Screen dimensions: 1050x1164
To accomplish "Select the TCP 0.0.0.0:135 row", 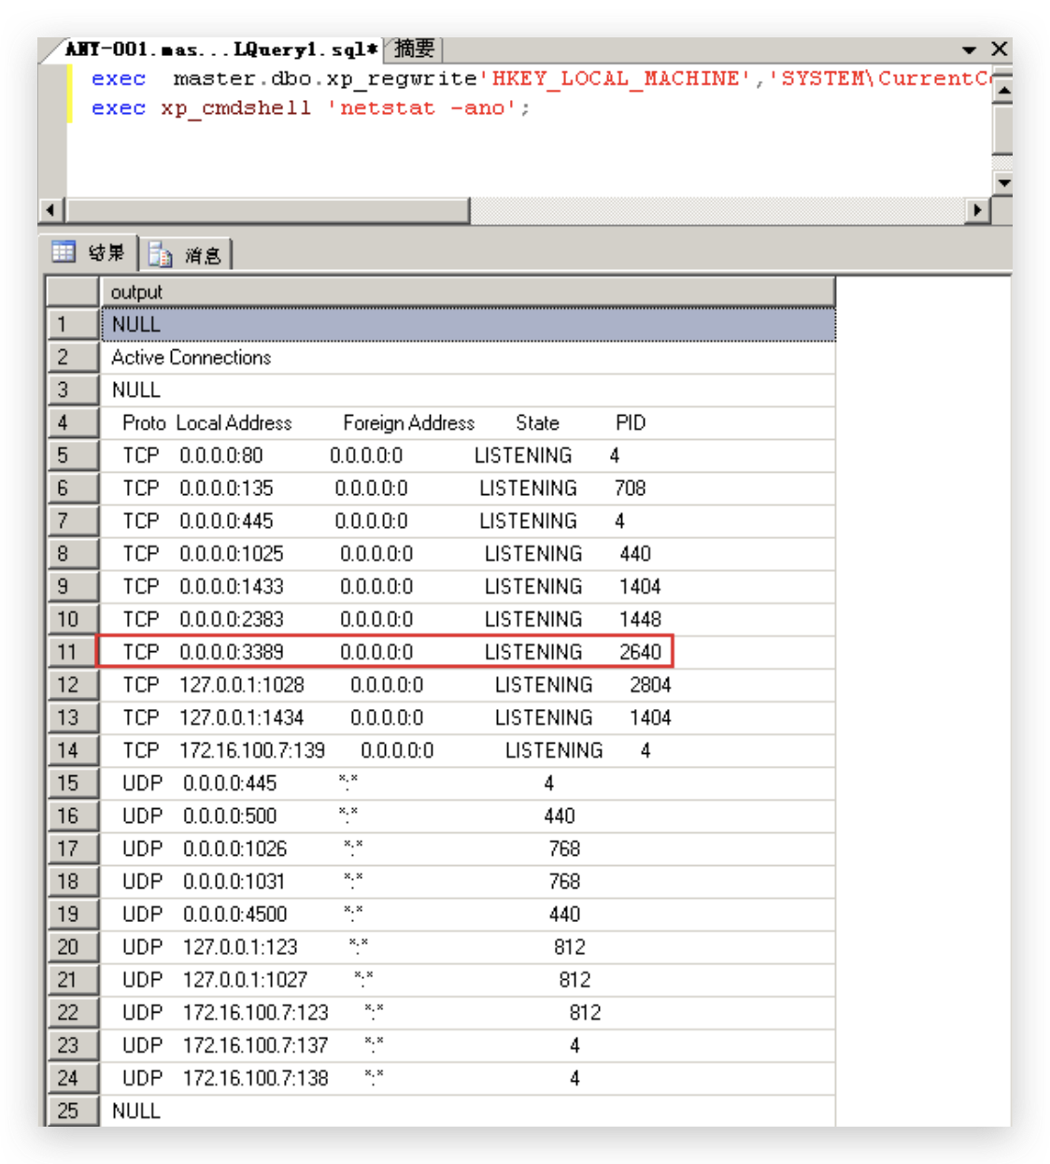I will pyautogui.click(x=468, y=489).
